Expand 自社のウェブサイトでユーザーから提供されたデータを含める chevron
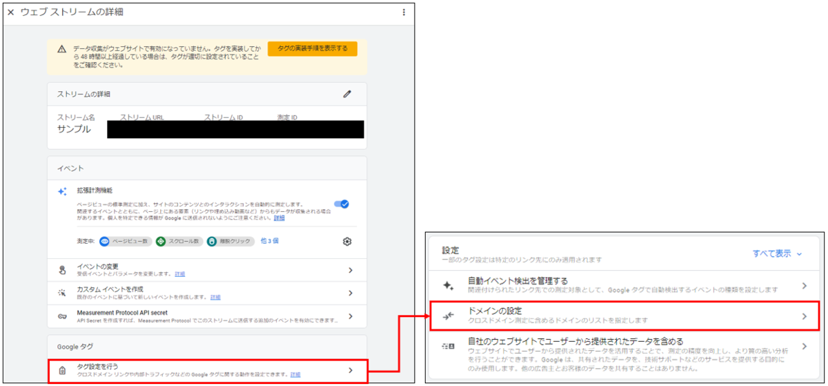828x386 pixels. point(804,345)
